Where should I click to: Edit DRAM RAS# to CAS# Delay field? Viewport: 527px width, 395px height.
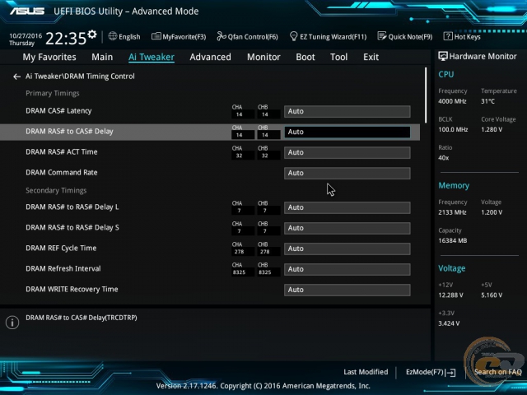click(x=347, y=132)
